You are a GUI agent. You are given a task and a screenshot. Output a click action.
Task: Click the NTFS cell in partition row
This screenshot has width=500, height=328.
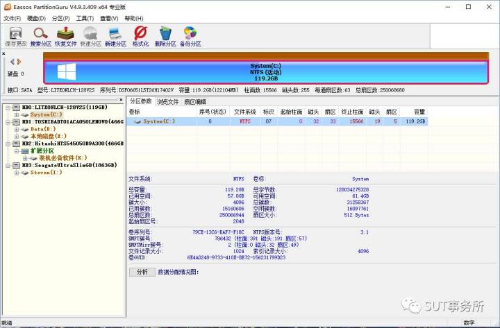[x=244, y=121]
